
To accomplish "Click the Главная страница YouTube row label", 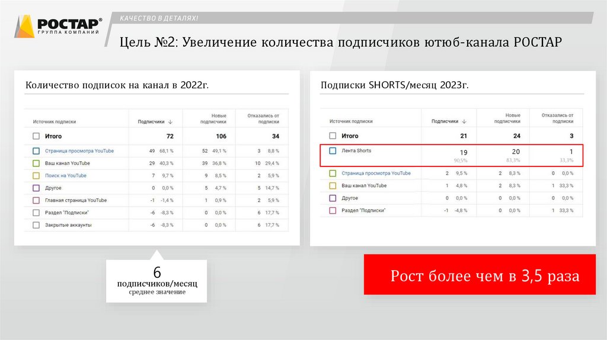I will [x=76, y=200].
